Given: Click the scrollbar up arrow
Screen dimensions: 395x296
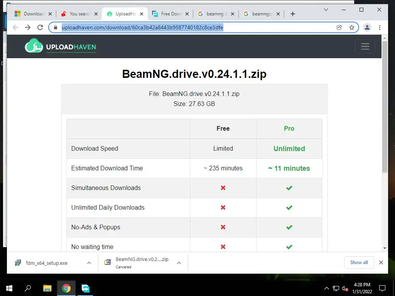Looking at the screenshot, I should 385,38.
